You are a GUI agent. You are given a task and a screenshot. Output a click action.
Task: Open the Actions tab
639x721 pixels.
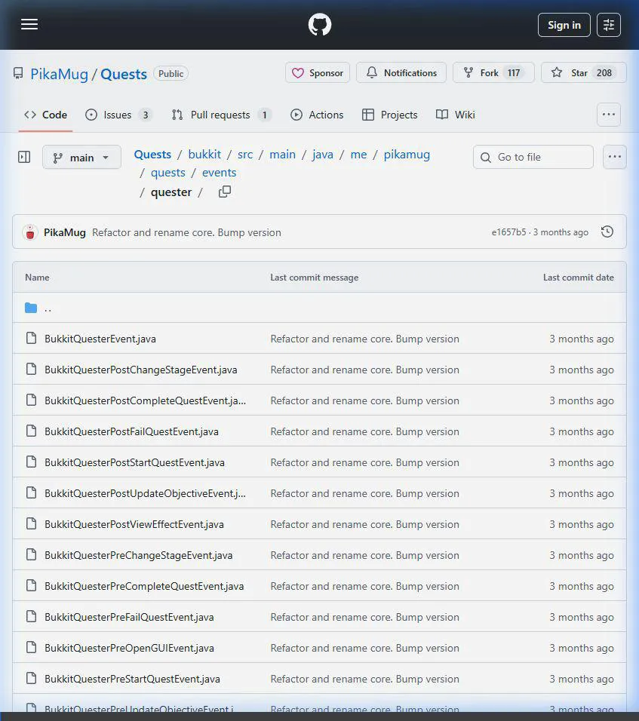click(x=317, y=115)
